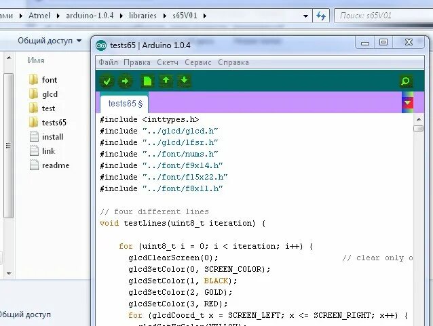
Task: Click Atmel in the Explorer breadcrumb path
Action: (39, 16)
